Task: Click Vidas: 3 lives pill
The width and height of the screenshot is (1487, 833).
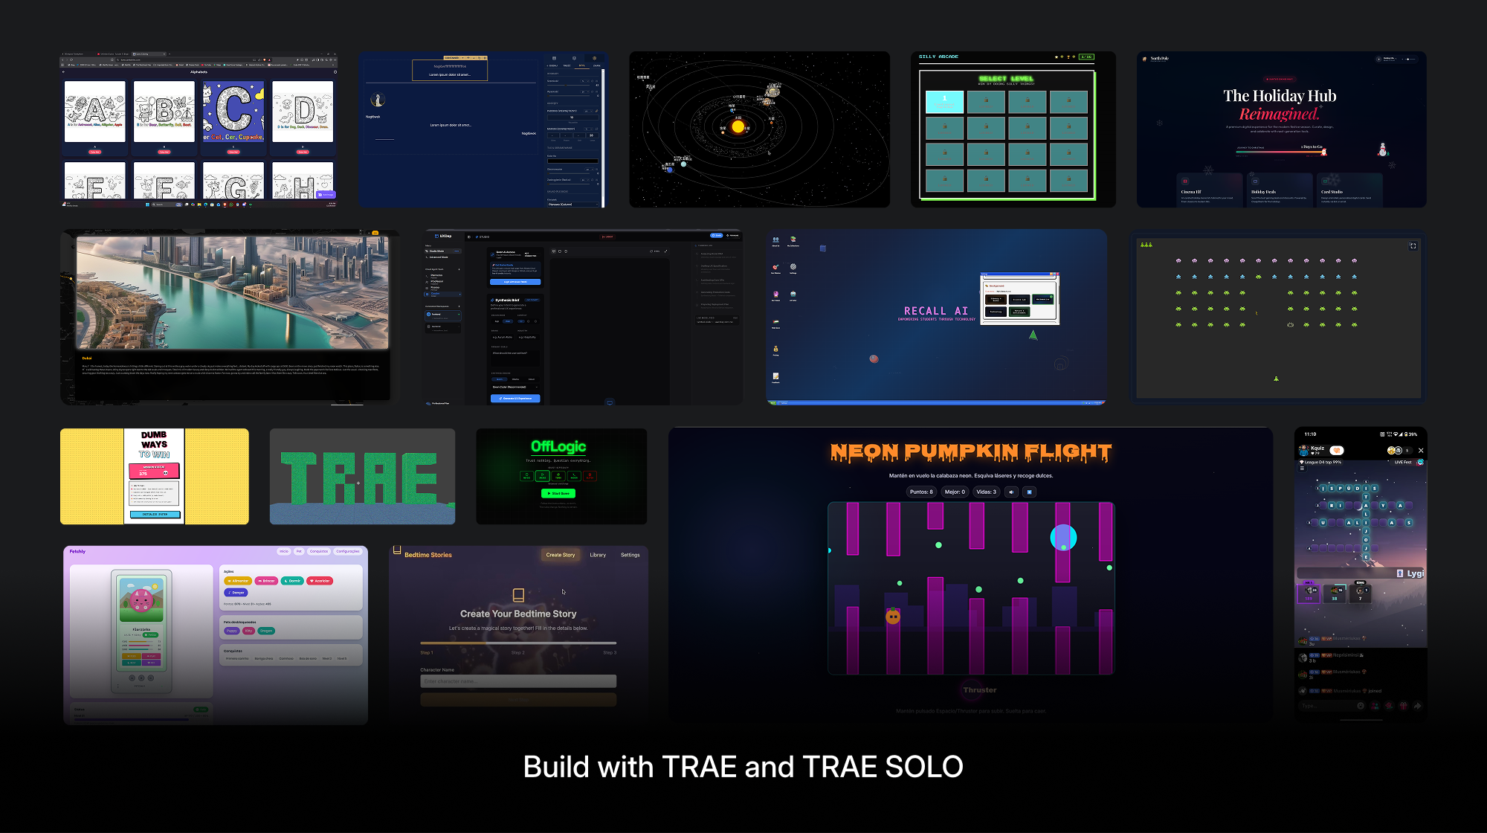Action: 987,492
